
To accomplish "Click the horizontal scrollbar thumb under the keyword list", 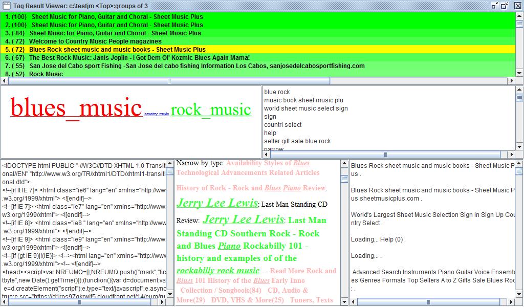I will point(385,155).
